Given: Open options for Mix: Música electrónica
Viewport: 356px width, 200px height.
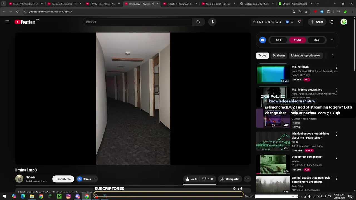Looking at the screenshot, I should (x=336, y=90).
